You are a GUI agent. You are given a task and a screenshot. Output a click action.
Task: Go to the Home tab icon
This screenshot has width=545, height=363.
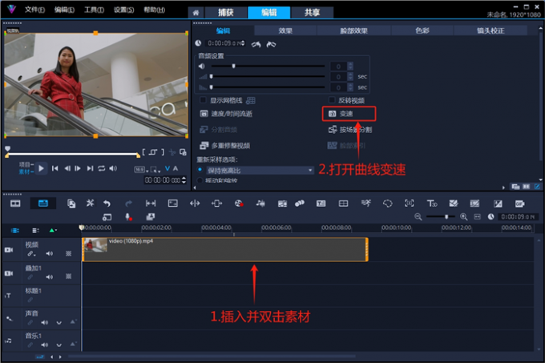coord(196,13)
